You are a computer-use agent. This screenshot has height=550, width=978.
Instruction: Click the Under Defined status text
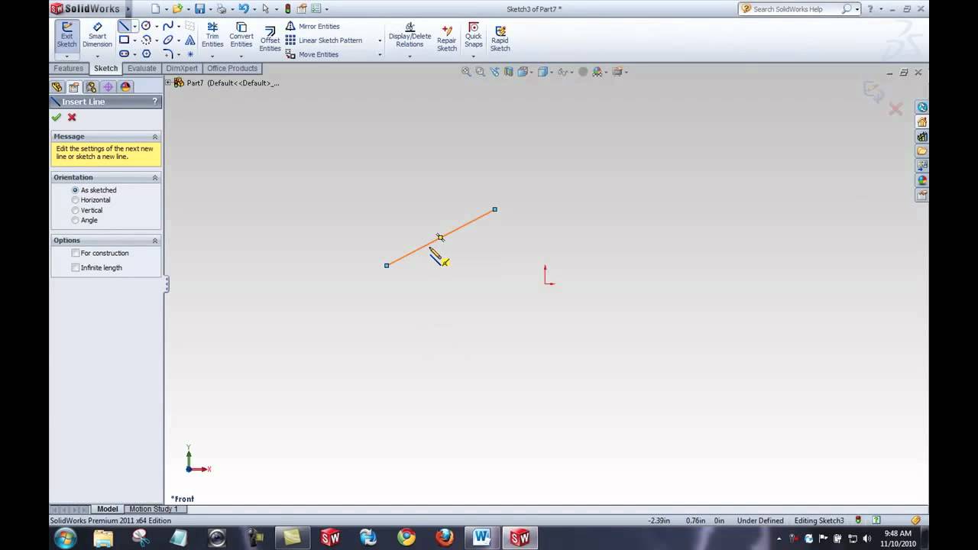coord(760,520)
